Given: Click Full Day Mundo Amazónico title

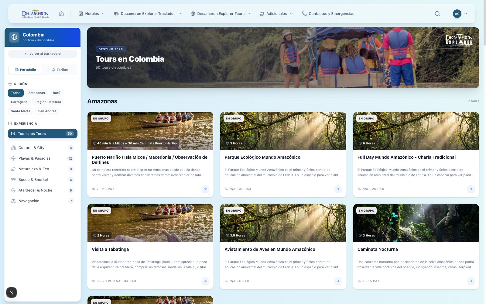Looking at the screenshot, I should point(406,157).
